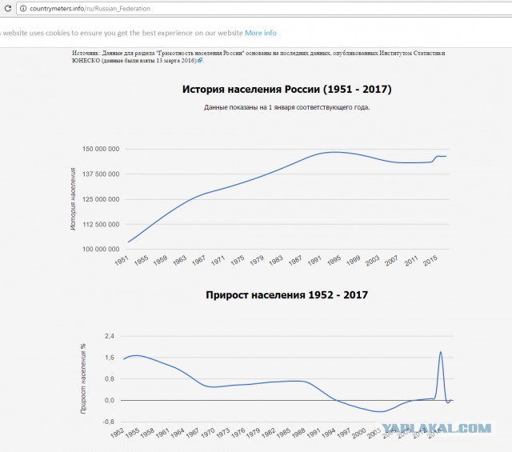Click the 2,4 growth axis label
The height and width of the screenshot is (452, 512).
click(110, 336)
